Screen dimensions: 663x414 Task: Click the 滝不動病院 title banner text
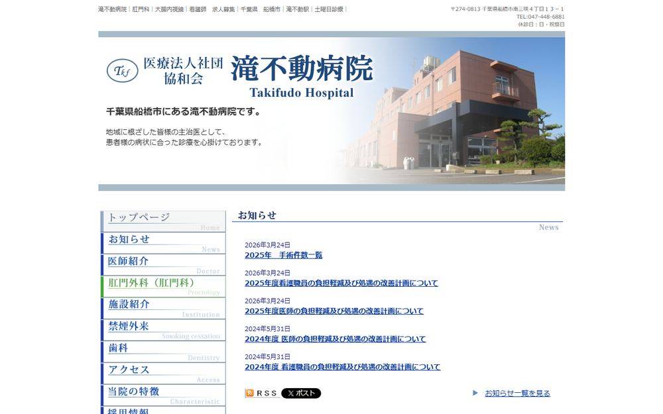tap(302, 68)
